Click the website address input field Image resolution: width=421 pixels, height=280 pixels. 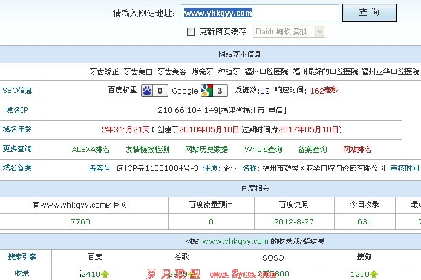260,13
